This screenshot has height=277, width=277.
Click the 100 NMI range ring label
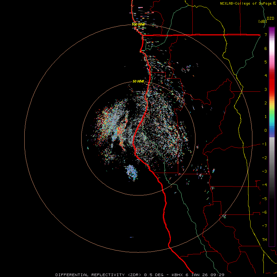[138, 24]
